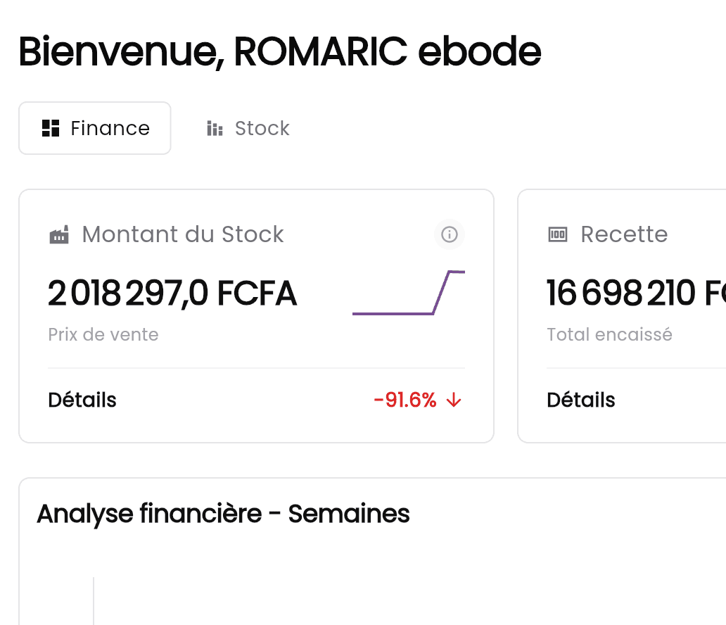Click the factory icon on Montant du Stock
The image size is (726, 625).
point(59,234)
